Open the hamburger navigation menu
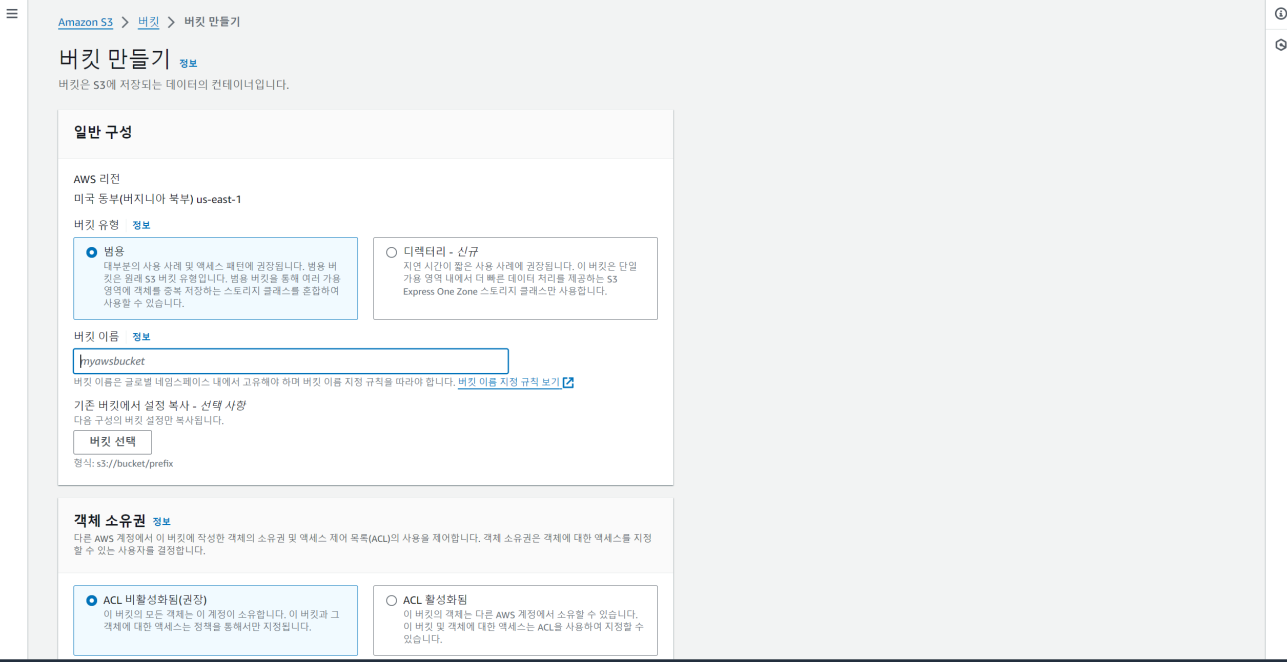 (12, 14)
